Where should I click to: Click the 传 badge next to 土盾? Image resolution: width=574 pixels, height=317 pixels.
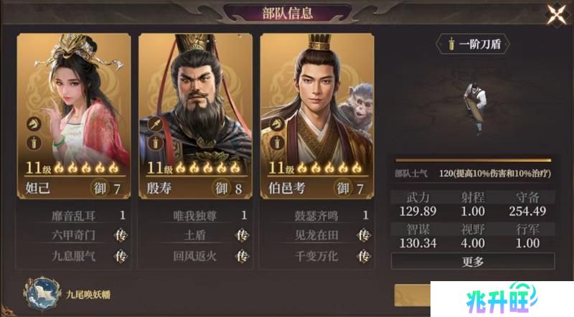(x=242, y=235)
